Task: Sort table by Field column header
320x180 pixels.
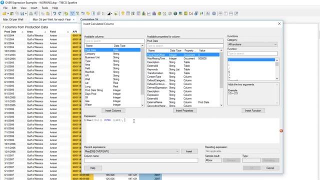Action: pos(52,31)
